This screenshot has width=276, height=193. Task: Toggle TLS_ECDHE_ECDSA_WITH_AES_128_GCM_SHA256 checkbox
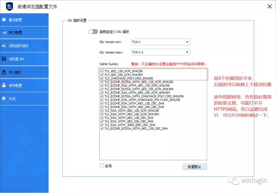102,82
